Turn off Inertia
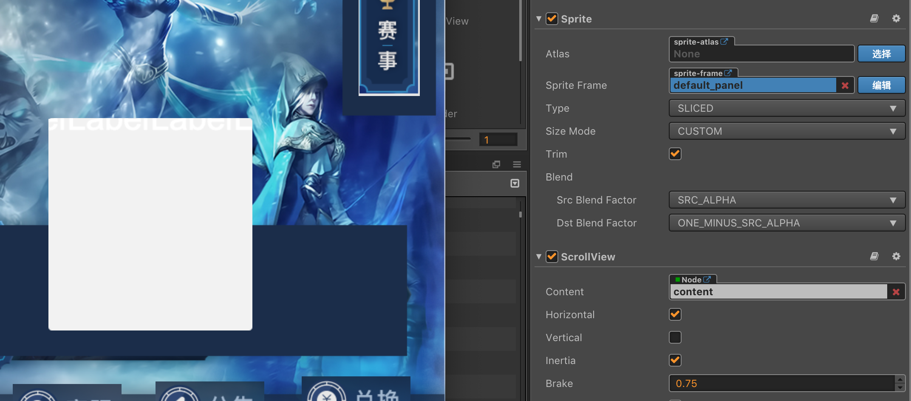 click(x=675, y=360)
